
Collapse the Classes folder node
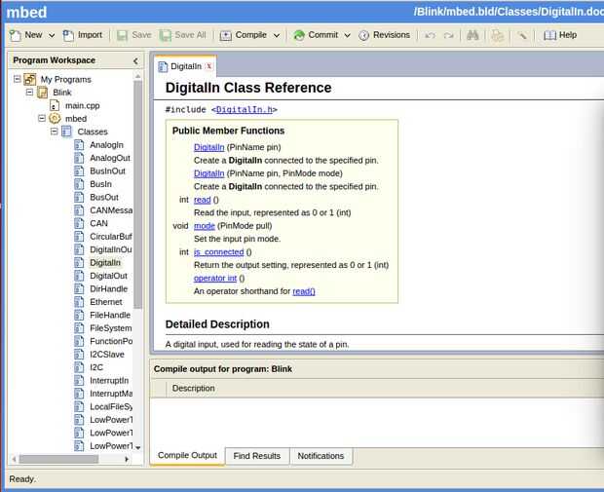pyautogui.click(x=54, y=132)
